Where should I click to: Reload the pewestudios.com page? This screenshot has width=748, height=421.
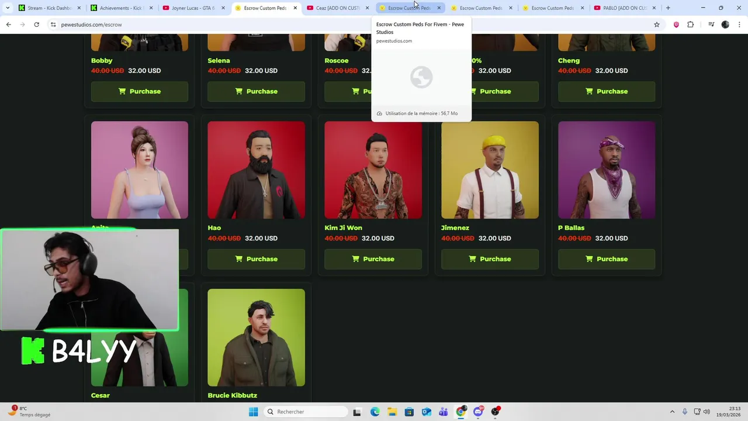36,25
